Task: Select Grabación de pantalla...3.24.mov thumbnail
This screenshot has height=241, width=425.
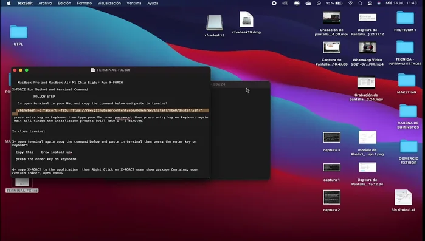Action: [x=366, y=83]
